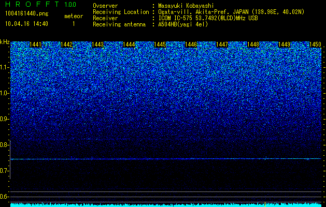
Task: Select location text Ogata-vill. Akita-Pref. JAPAN
Action: click(203, 12)
